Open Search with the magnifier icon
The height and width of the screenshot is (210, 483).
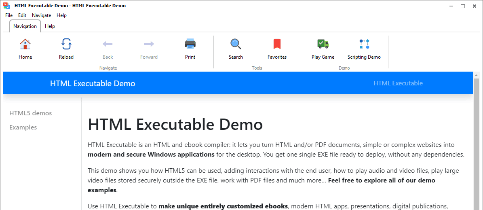tap(236, 44)
